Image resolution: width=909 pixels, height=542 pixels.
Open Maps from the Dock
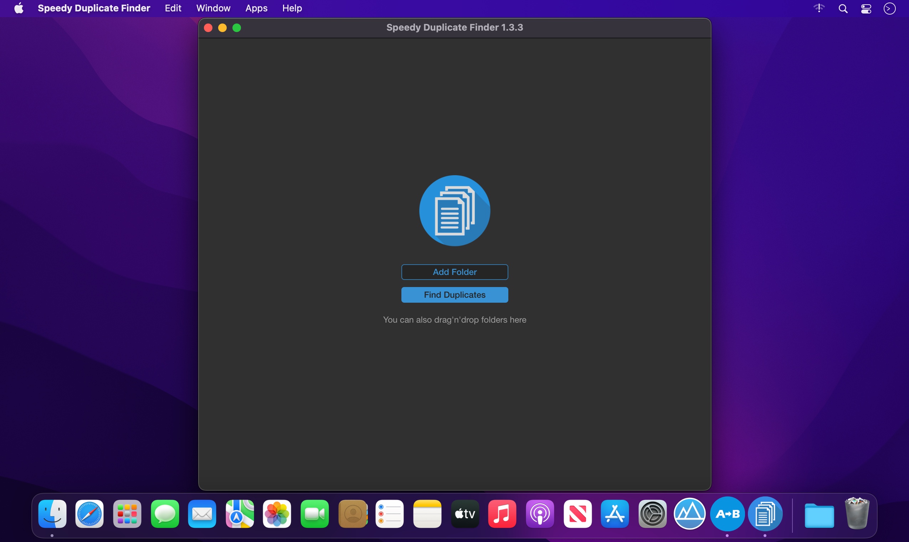coord(240,514)
